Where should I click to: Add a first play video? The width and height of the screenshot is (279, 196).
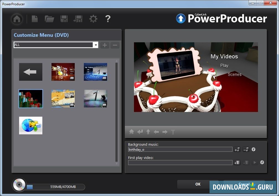click(x=237, y=163)
